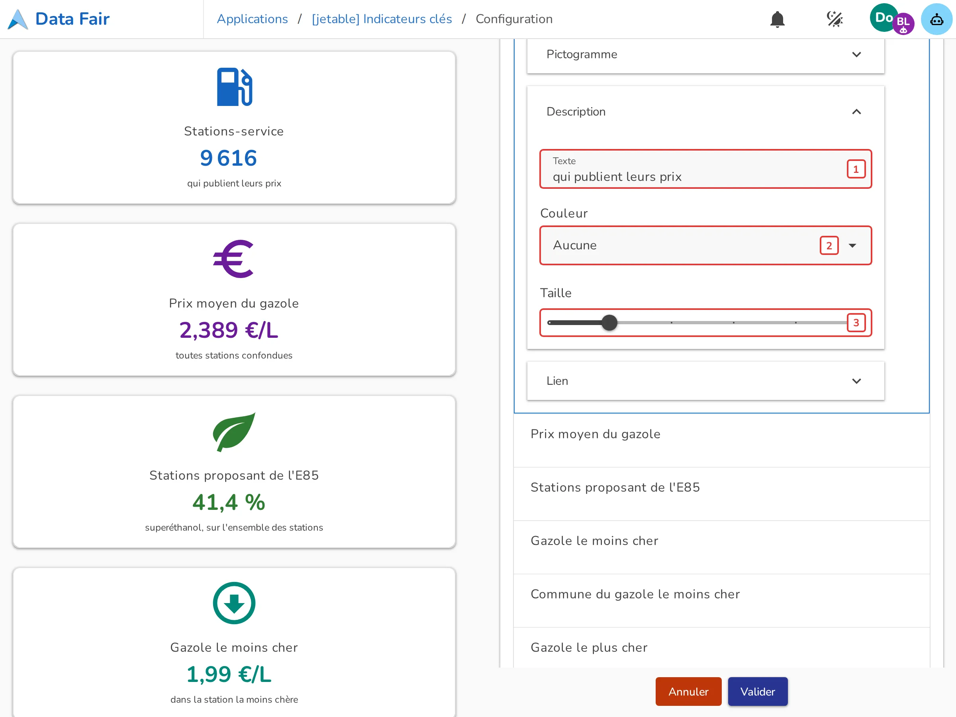Viewport: 956px width, 717px height.
Task: Click the fuel pump pictogram
Action: (x=234, y=87)
